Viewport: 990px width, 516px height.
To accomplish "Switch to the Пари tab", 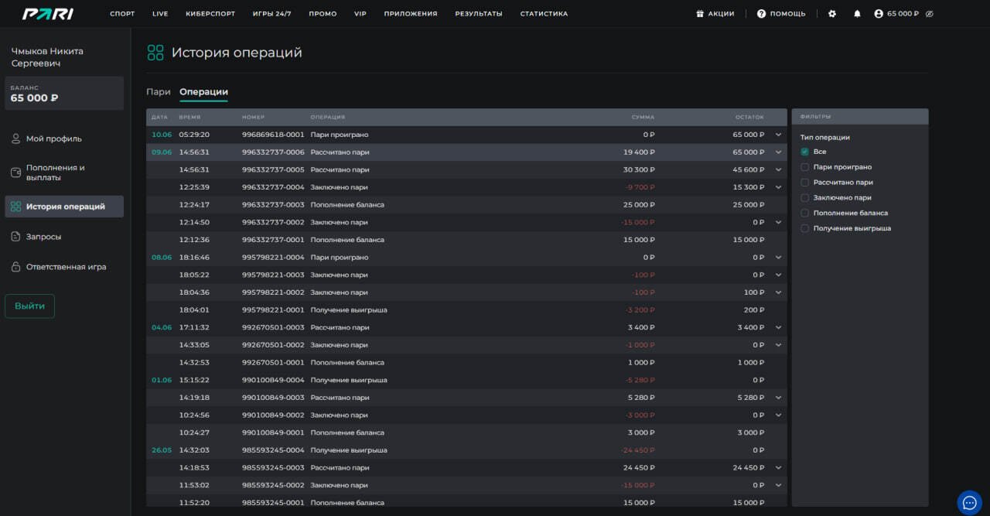I will (x=159, y=92).
